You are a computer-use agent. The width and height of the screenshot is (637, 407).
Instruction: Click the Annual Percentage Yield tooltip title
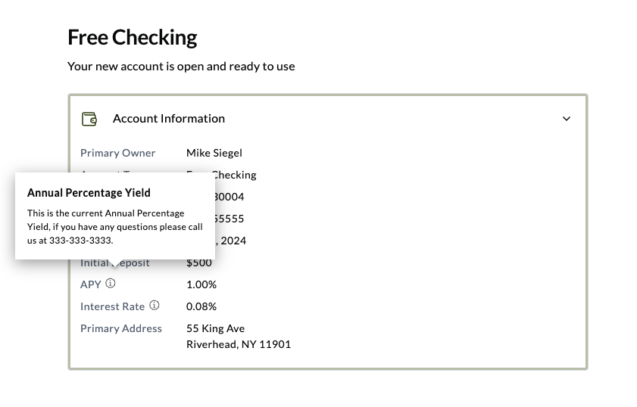click(89, 193)
